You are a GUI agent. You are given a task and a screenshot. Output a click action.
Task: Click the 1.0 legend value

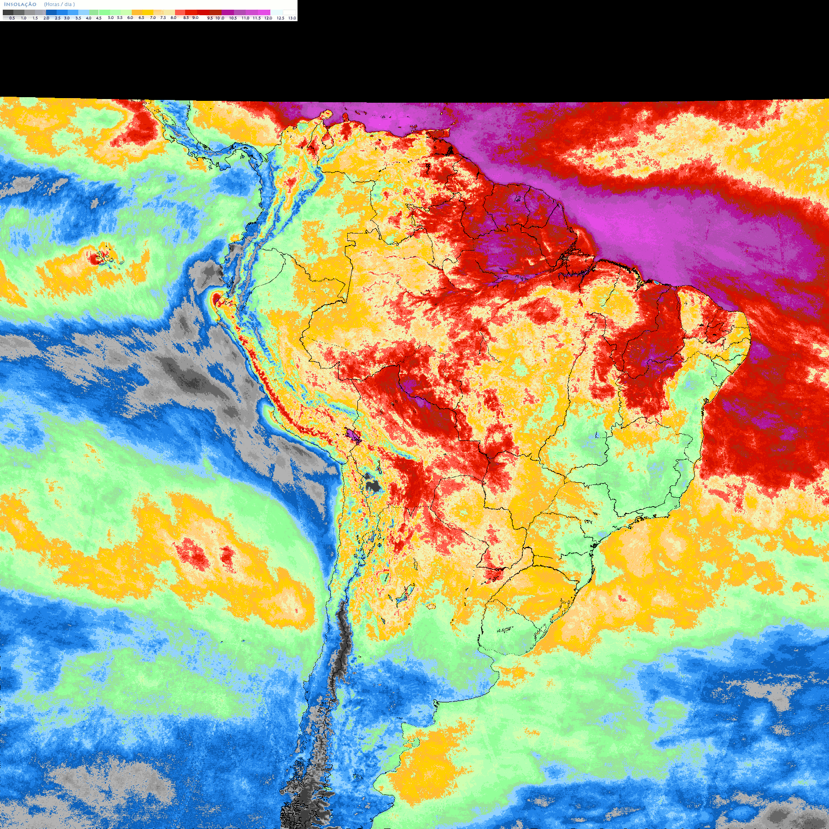click(23, 18)
